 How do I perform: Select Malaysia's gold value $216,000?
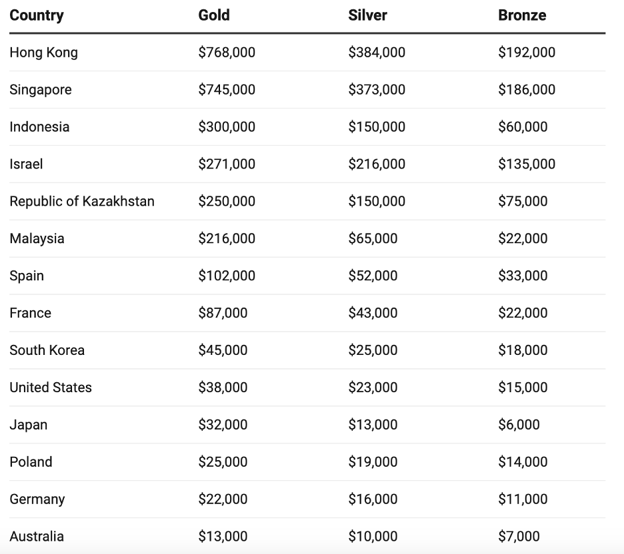click(227, 239)
